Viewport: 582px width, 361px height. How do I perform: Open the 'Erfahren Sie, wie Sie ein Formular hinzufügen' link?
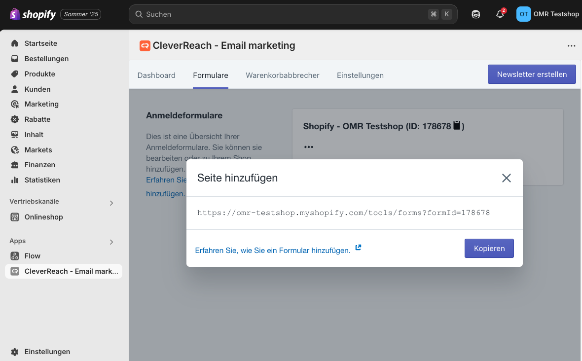[272, 251]
